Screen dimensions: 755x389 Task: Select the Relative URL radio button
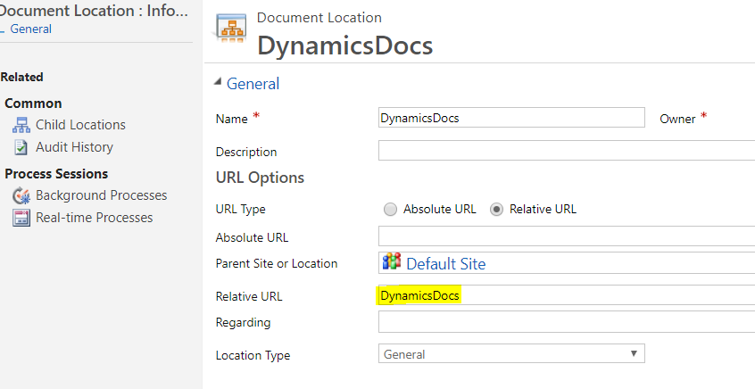496,210
